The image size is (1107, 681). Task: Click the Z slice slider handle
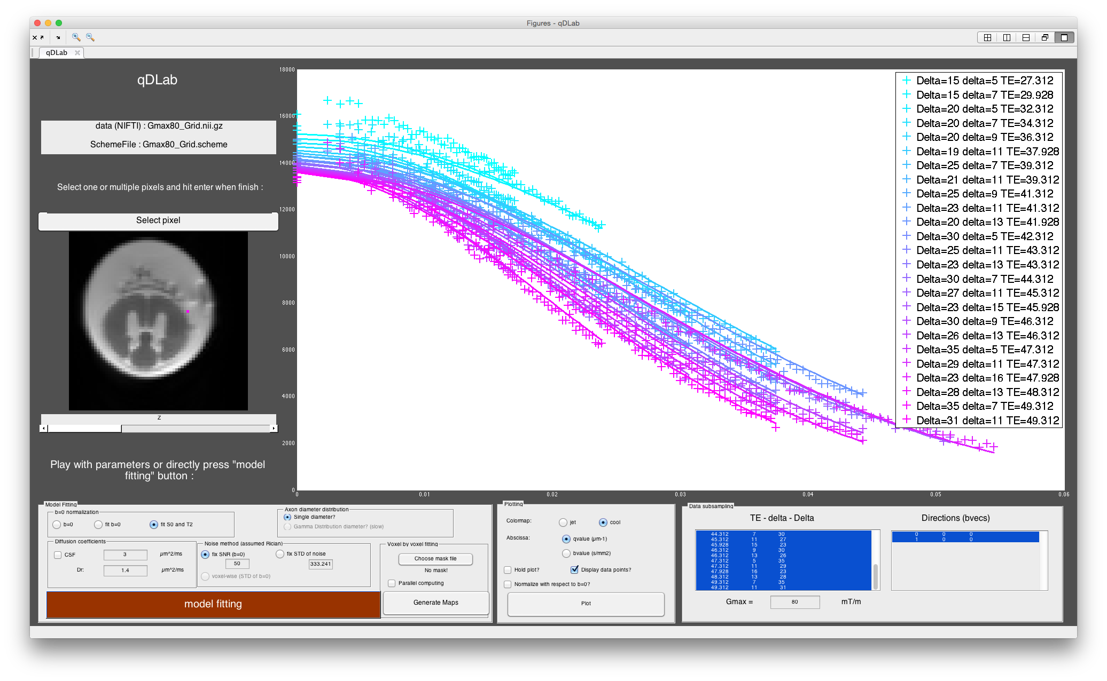click(x=84, y=429)
